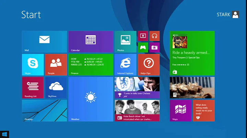Click the 'Free ★★★★ 35' rating text
Screen dimensions: 247x138
pos(181,65)
